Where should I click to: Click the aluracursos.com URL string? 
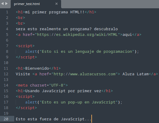click(x=85, y=74)
